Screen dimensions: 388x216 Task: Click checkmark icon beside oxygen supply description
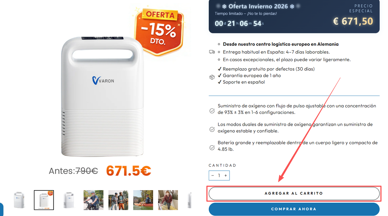[212, 111]
